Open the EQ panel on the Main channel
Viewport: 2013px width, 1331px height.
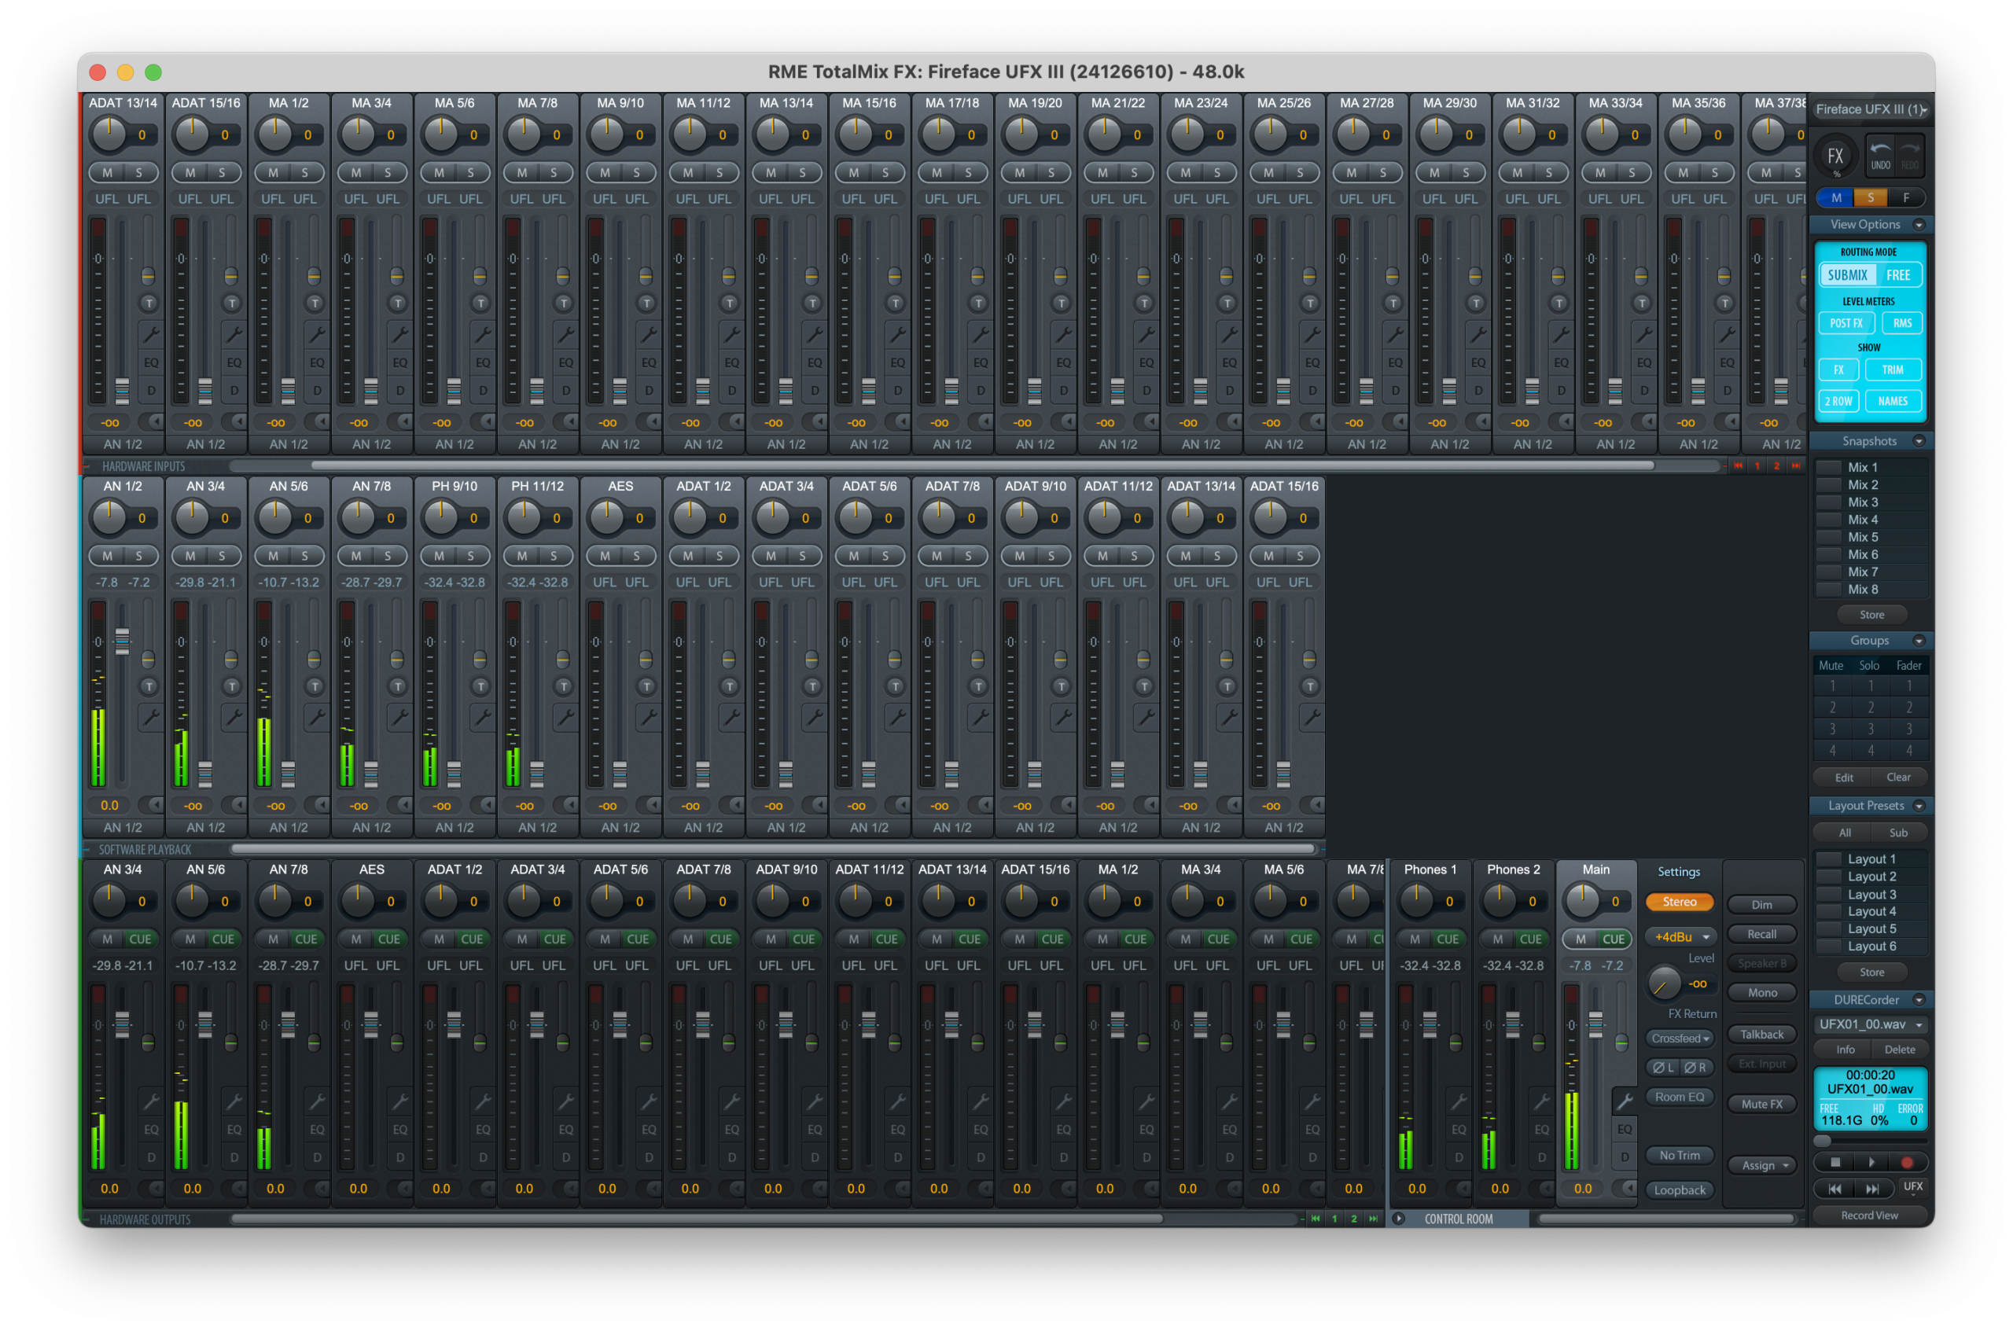1624,1129
